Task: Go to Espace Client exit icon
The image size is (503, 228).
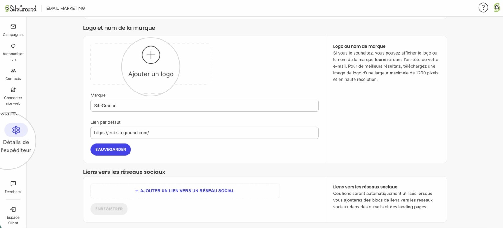Action: [13, 209]
